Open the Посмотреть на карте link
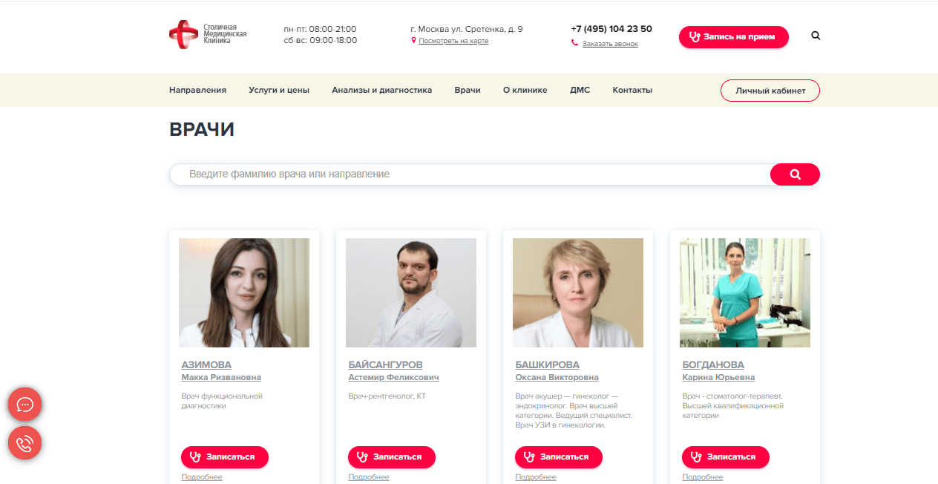Image resolution: width=938 pixels, height=484 pixels. point(453,41)
